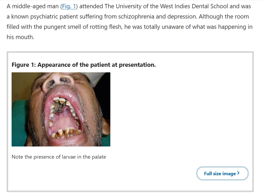This screenshot has width=262, height=196.
Task: Click 'West Indies Dental School' in the text
Action: click(x=194, y=6)
